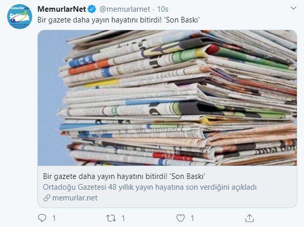
Task: Click the @memurlarnet handle
Action: 125,9
